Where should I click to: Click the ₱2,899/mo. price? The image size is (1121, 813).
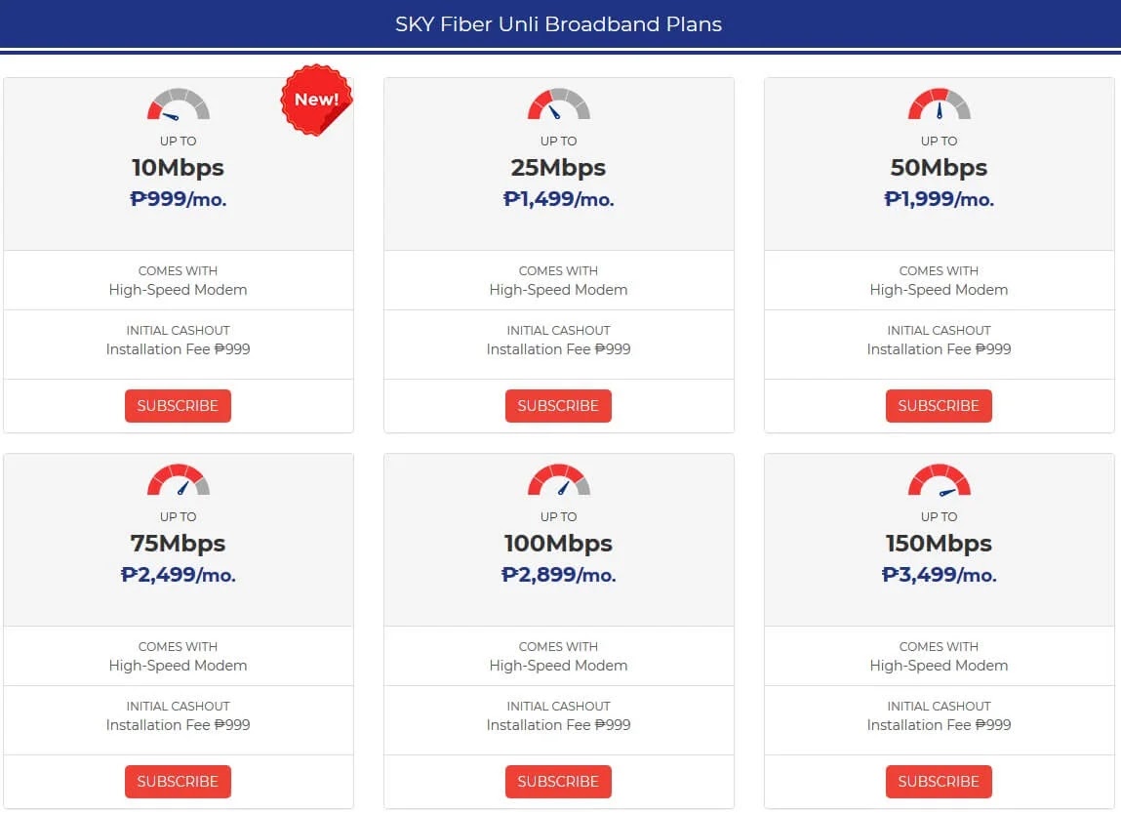pos(558,574)
